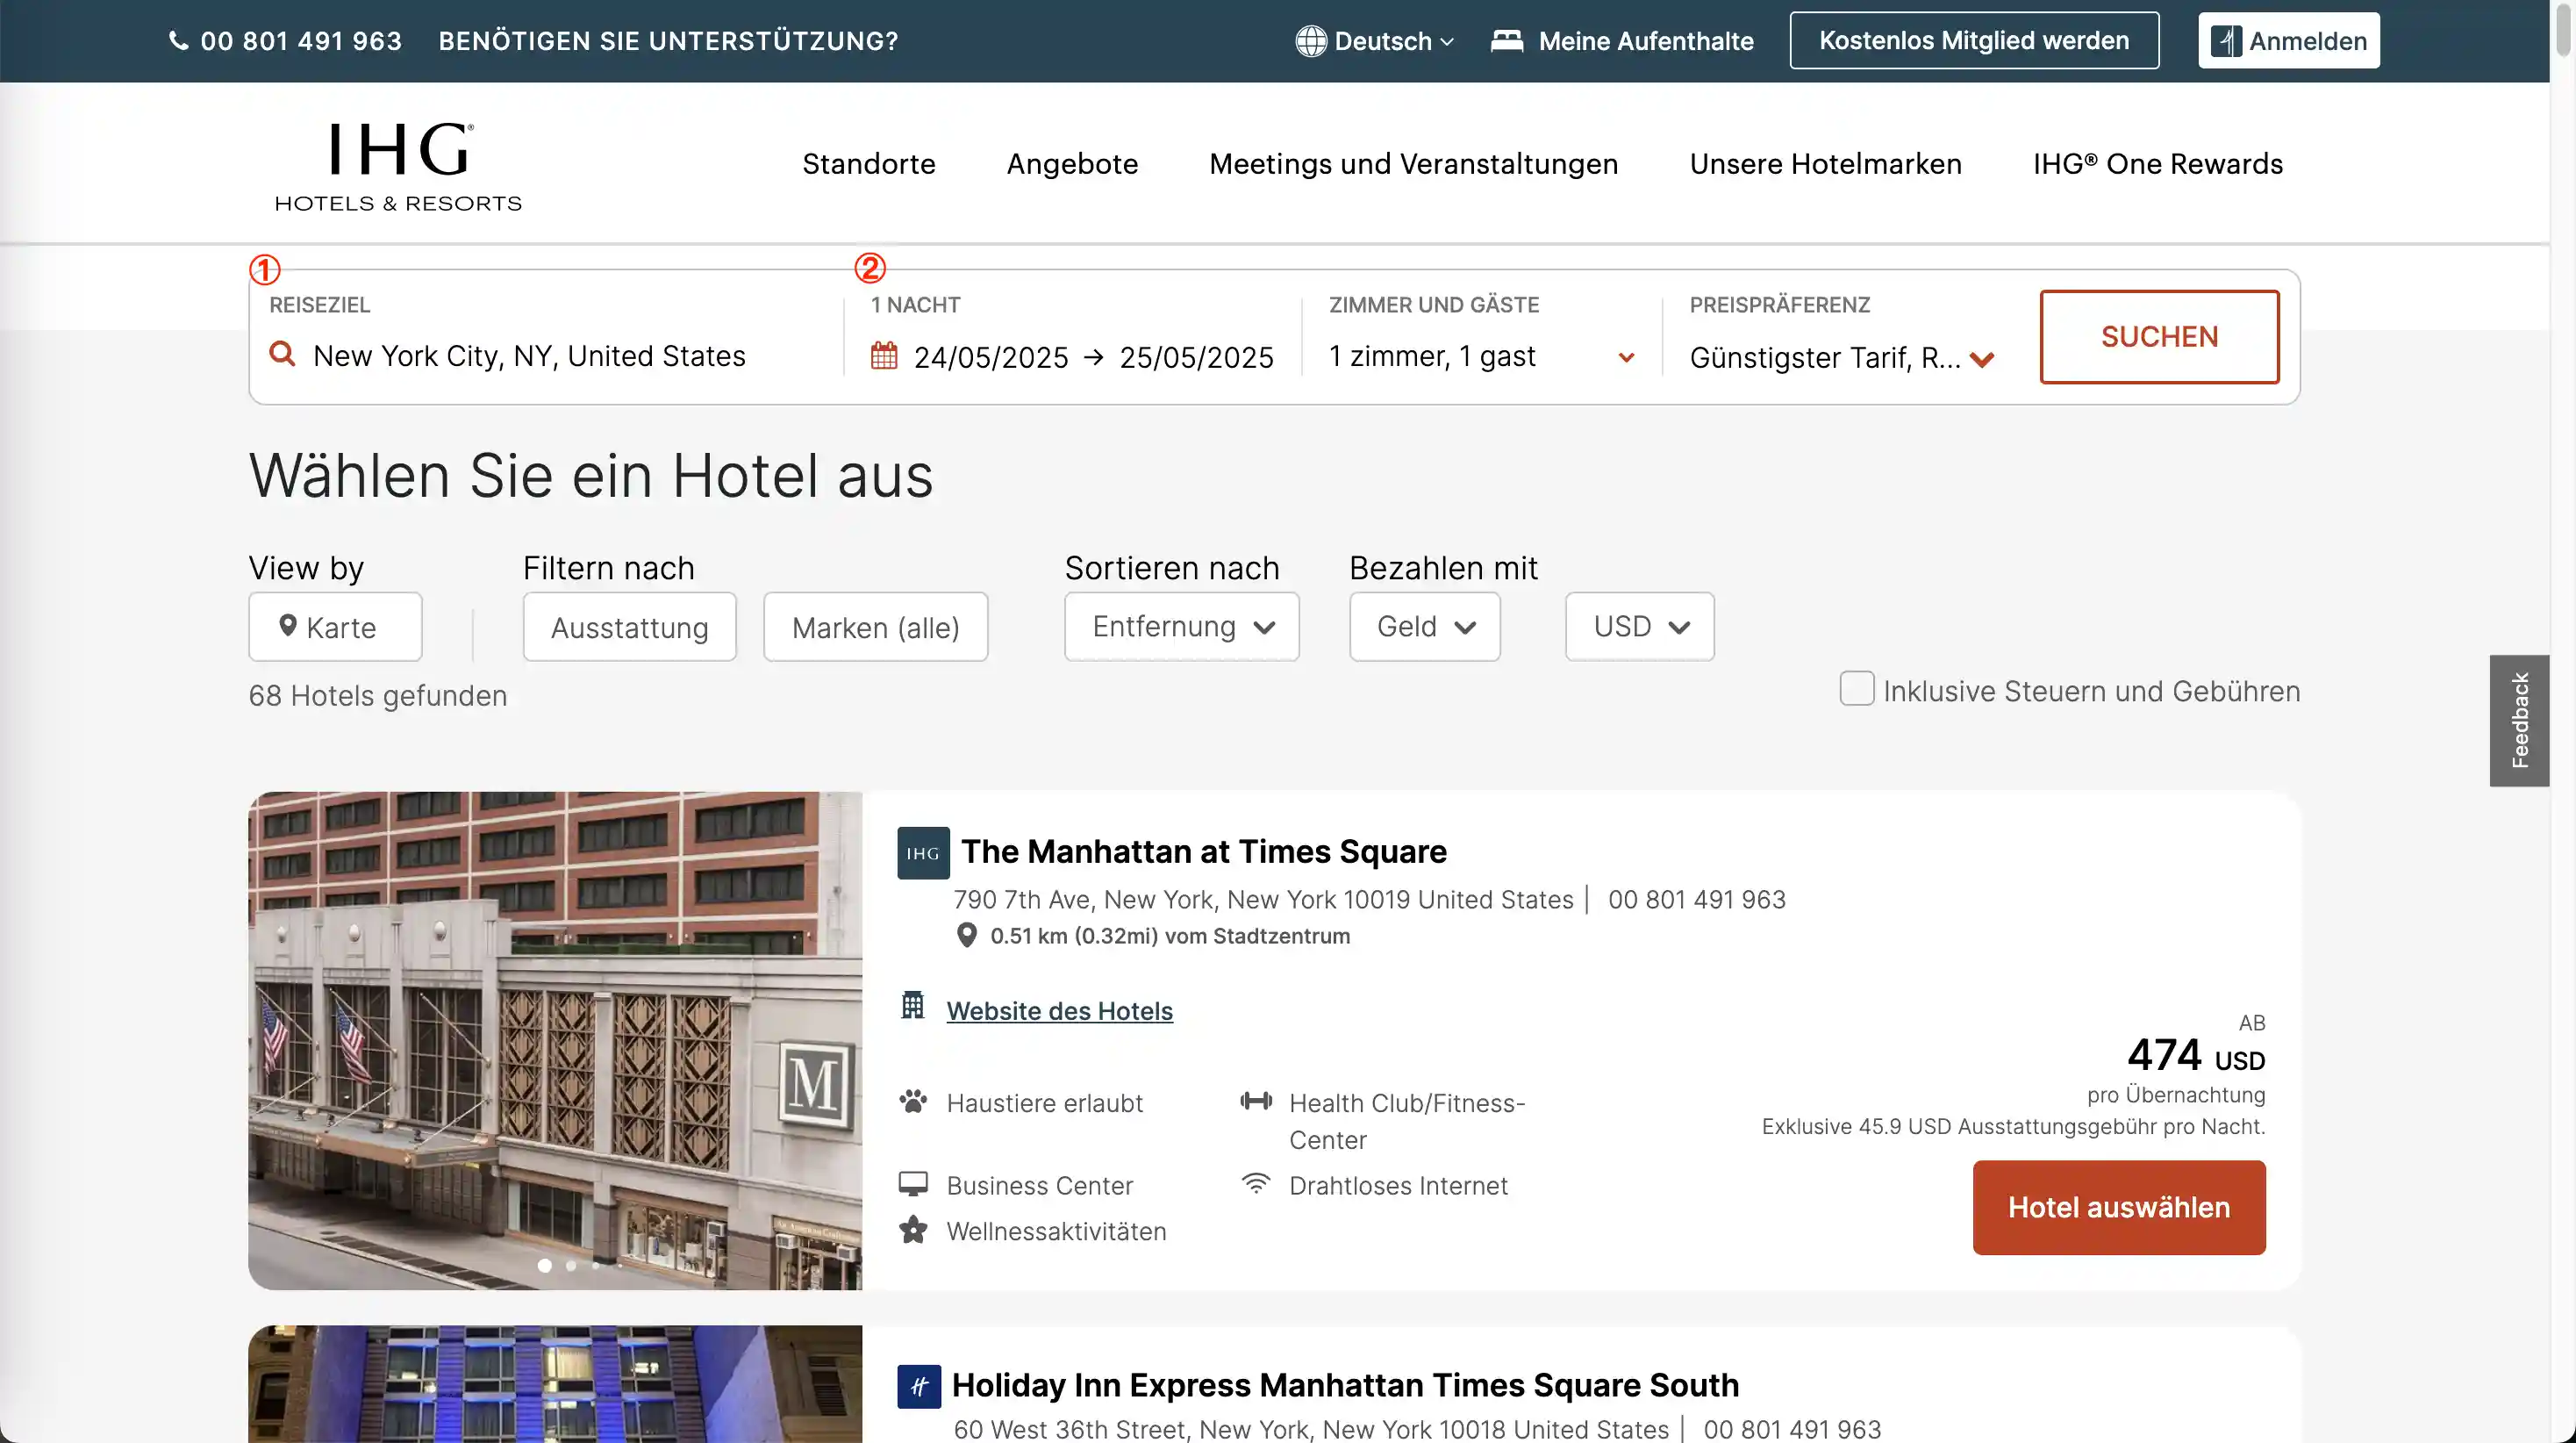Viewport: 2576px width, 1443px height.
Task: Open The Manhattan at Times Square title
Action: [1203, 851]
